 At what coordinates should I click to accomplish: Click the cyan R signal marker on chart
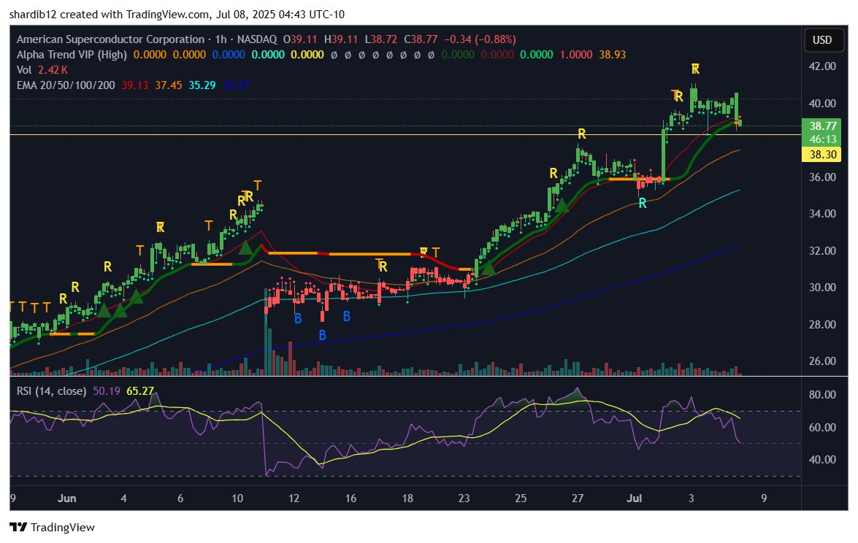click(643, 204)
